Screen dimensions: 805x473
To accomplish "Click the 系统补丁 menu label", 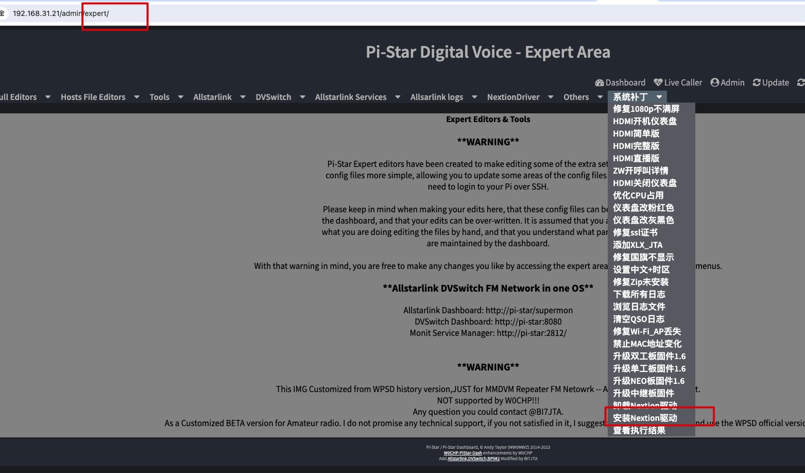I will 630,97.
